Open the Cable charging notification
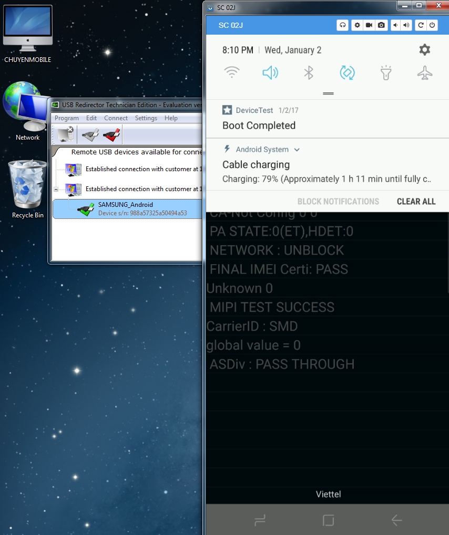 (328, 164)
